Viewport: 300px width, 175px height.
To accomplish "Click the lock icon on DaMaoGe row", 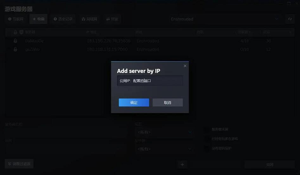I will click(15, 41).
